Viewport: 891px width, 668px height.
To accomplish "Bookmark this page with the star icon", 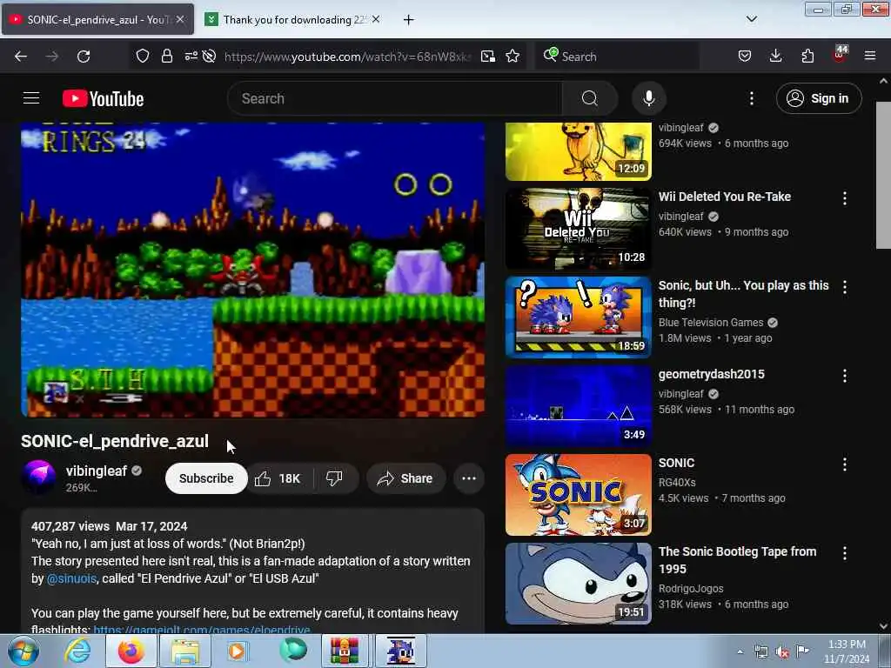I will (512, 57).
